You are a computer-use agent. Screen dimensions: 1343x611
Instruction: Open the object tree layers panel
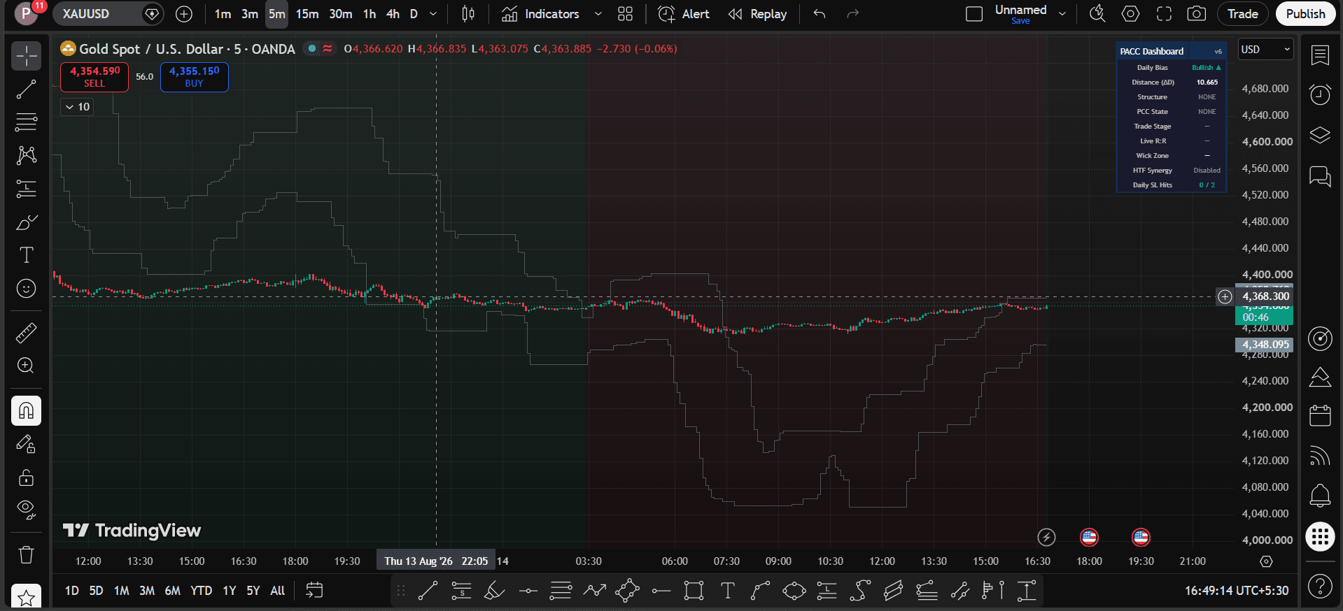1321,135
